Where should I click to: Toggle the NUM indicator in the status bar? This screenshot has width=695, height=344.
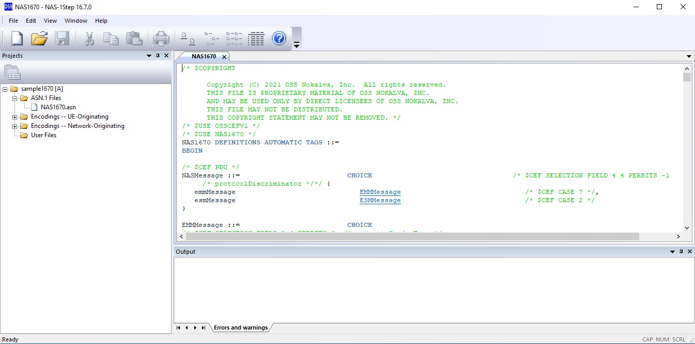point(662,339)
